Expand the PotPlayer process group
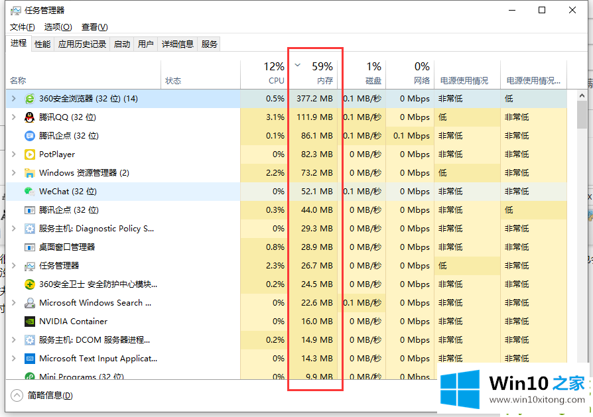 tap(14, 154)
